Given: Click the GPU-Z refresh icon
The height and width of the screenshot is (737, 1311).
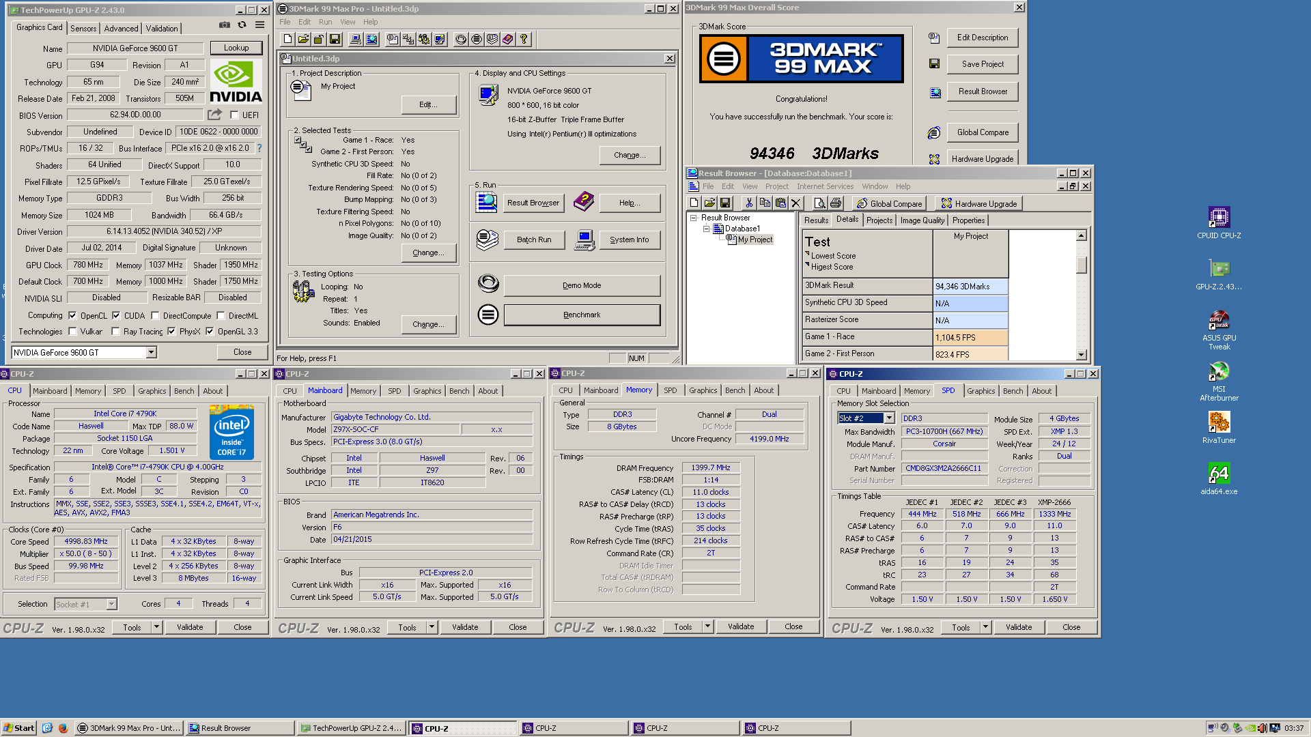Looking at the screenshot, I should tap(242, 25).
